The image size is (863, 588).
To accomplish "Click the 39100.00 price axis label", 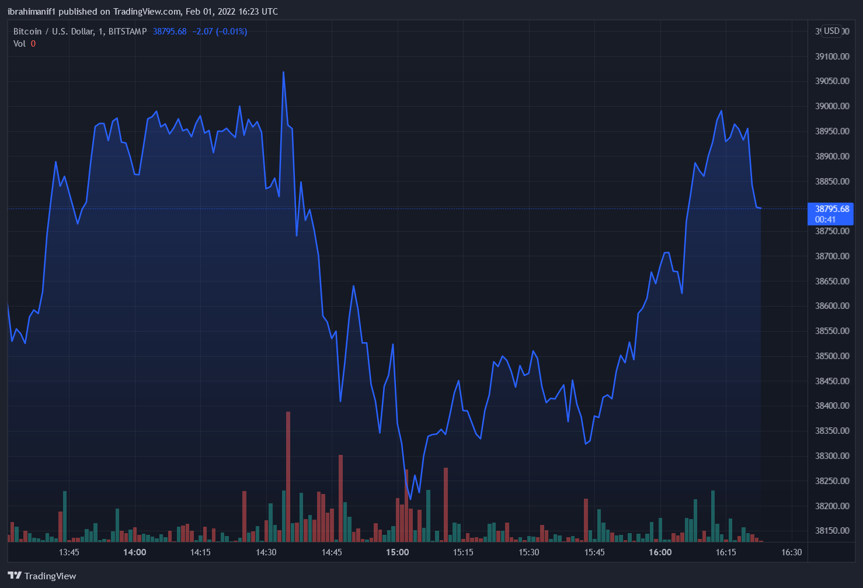I will (x=831, y=57).
